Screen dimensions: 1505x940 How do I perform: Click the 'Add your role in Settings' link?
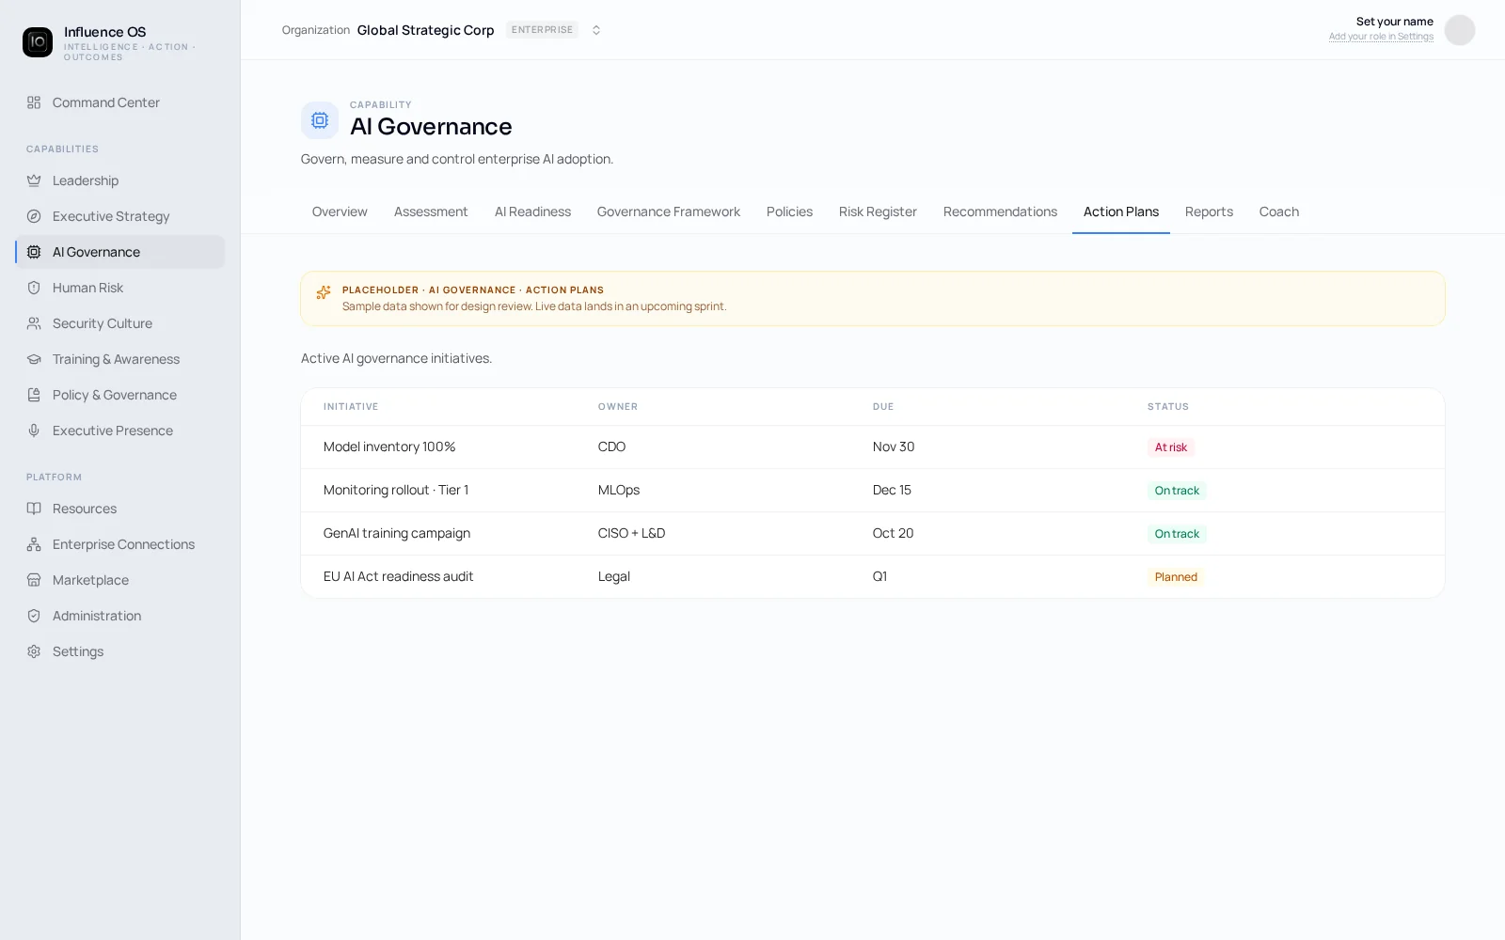[x=1381, y=37]
